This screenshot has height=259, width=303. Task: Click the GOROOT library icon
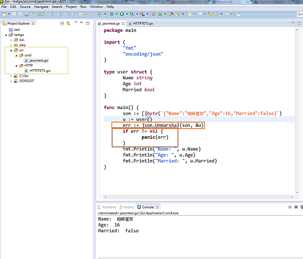(16, 81)
